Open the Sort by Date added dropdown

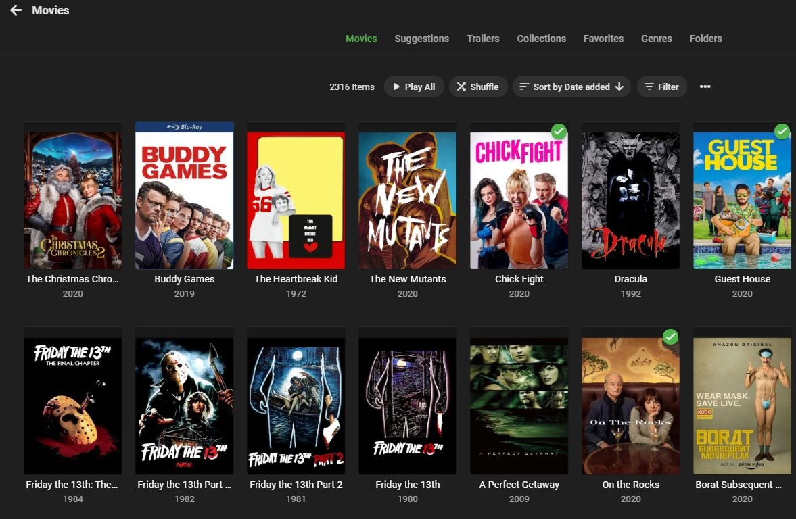pos(571,86)
